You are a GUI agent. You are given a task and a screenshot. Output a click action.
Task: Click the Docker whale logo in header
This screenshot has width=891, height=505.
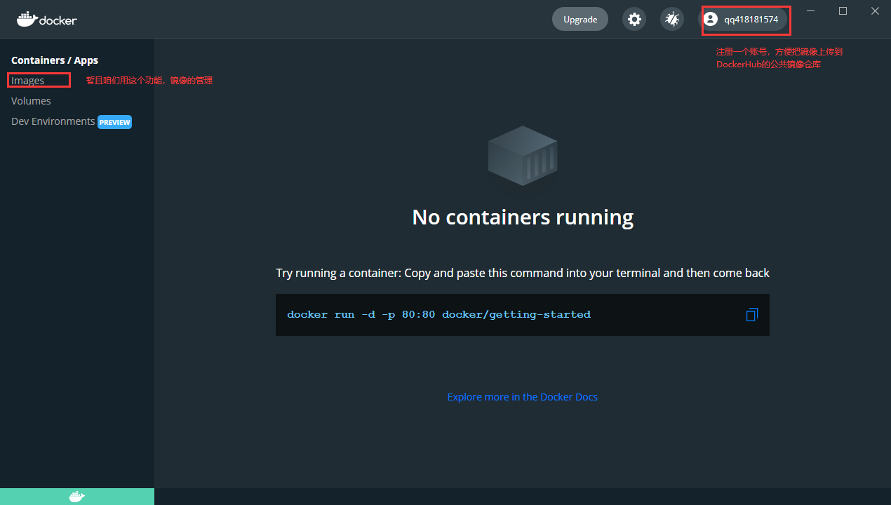[47, 19]
